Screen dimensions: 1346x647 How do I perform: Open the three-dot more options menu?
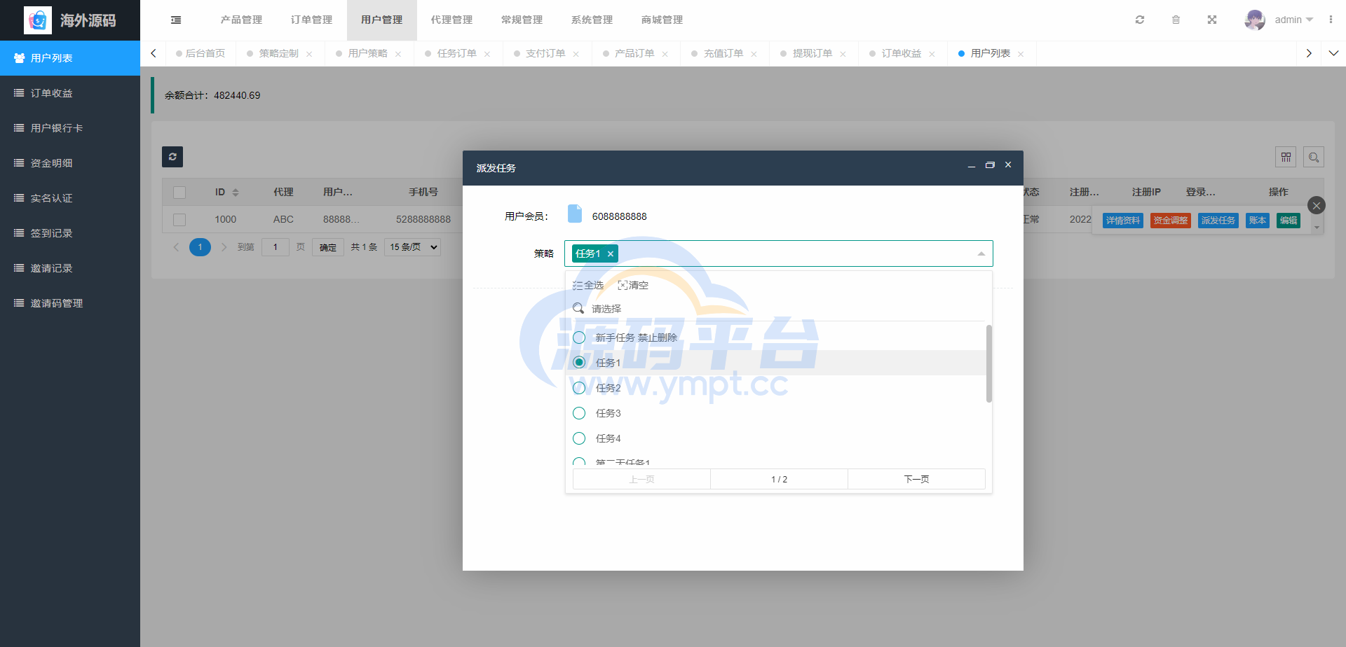(x=1331, y=20)
